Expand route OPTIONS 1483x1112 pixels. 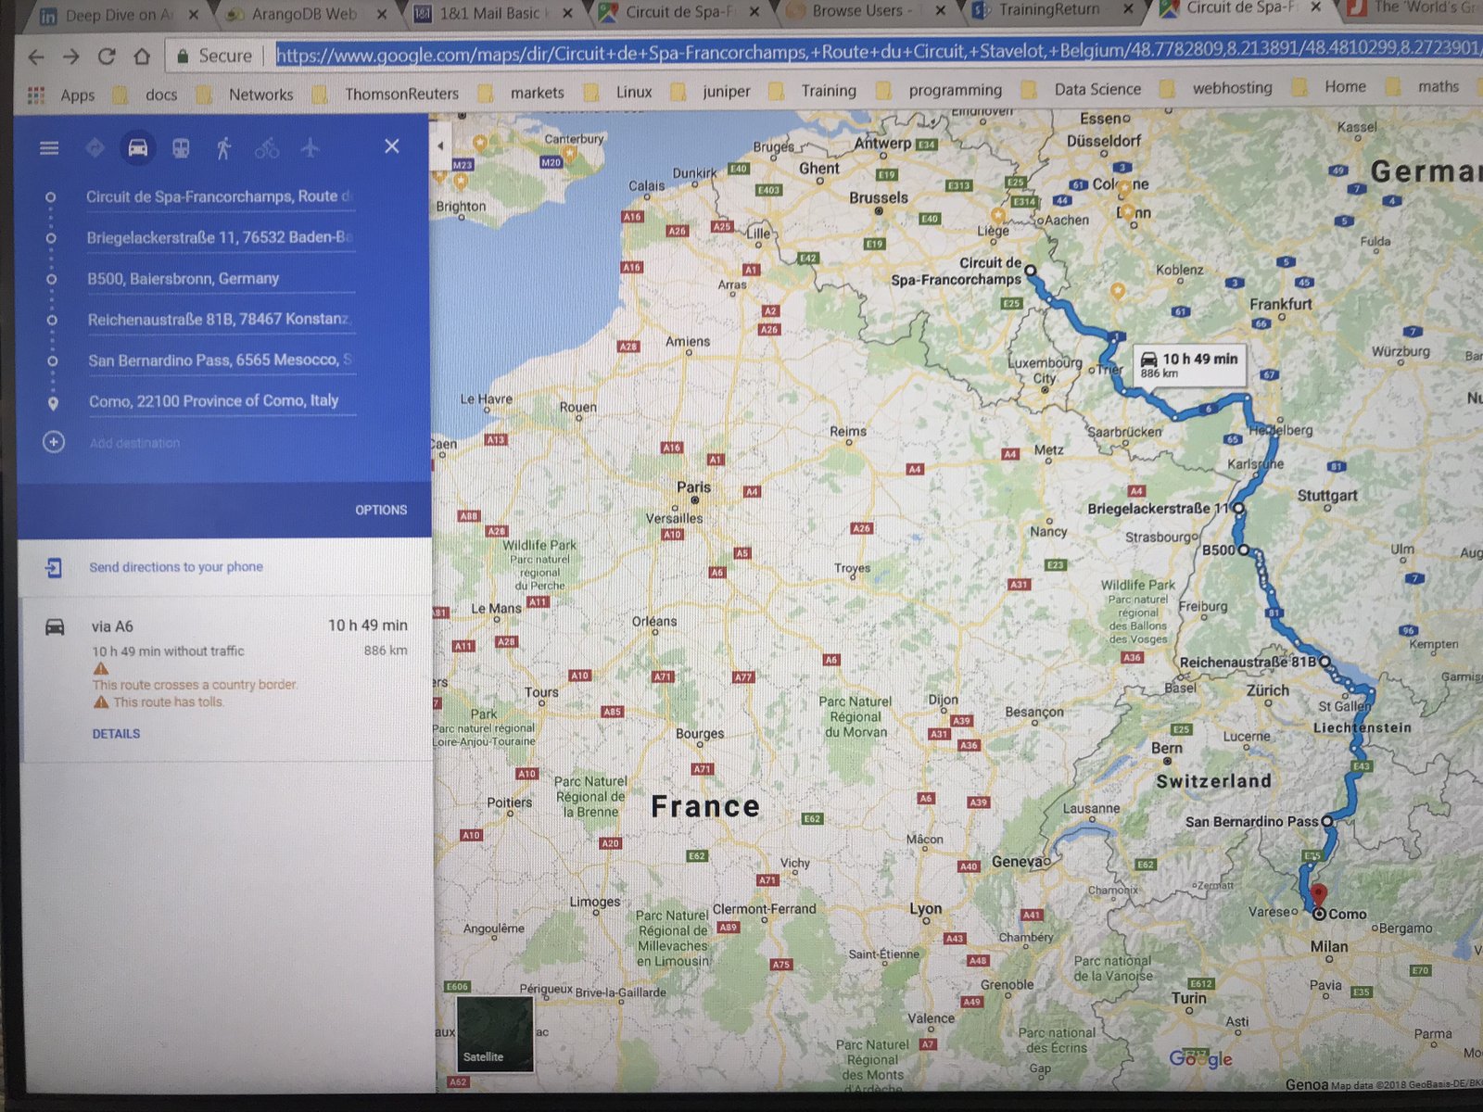pyautogui.click(x=381, y=510)
